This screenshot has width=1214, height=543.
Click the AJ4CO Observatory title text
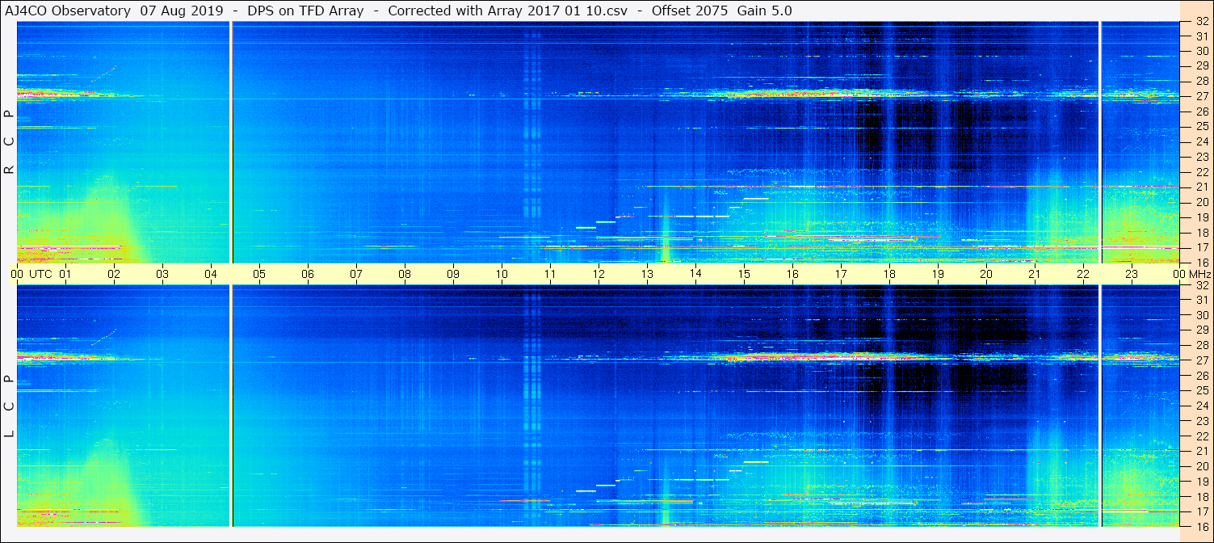click(68, 11)
